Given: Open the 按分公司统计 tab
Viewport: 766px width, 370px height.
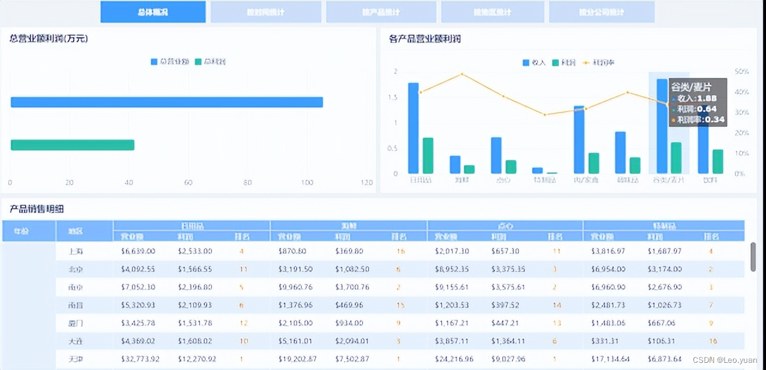Looking at the screenshot, I should 602,11.
